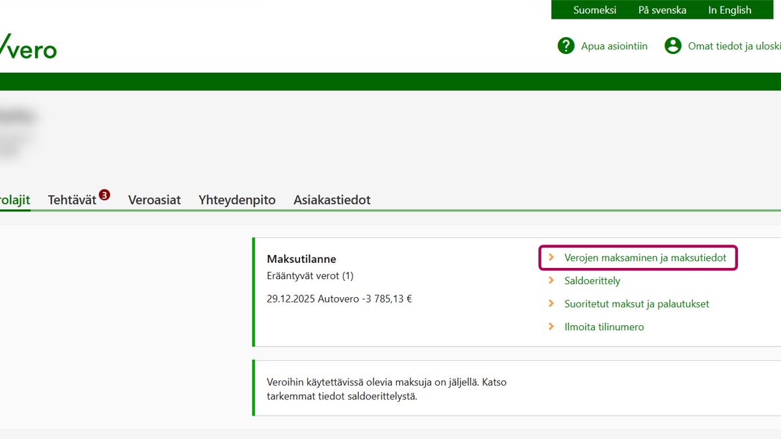The width and height of the screenshot is (781, 439).
Task: Change language to På svenska
Action: [662, 10]
